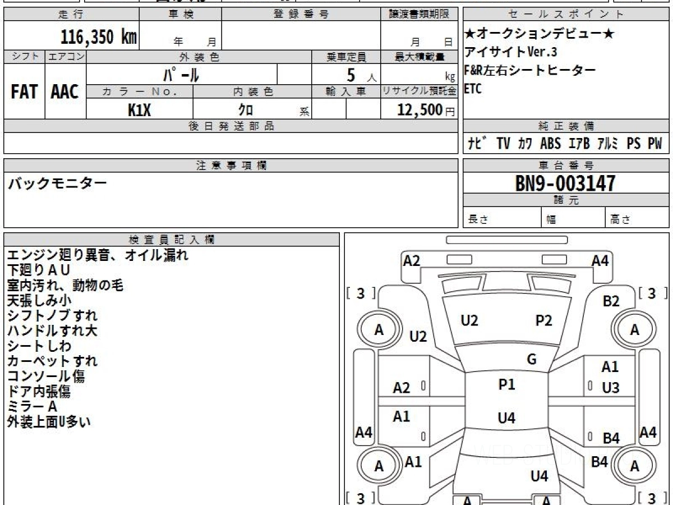Click the ★オークションデビュー★ sales point

click(x=540, y=34)
